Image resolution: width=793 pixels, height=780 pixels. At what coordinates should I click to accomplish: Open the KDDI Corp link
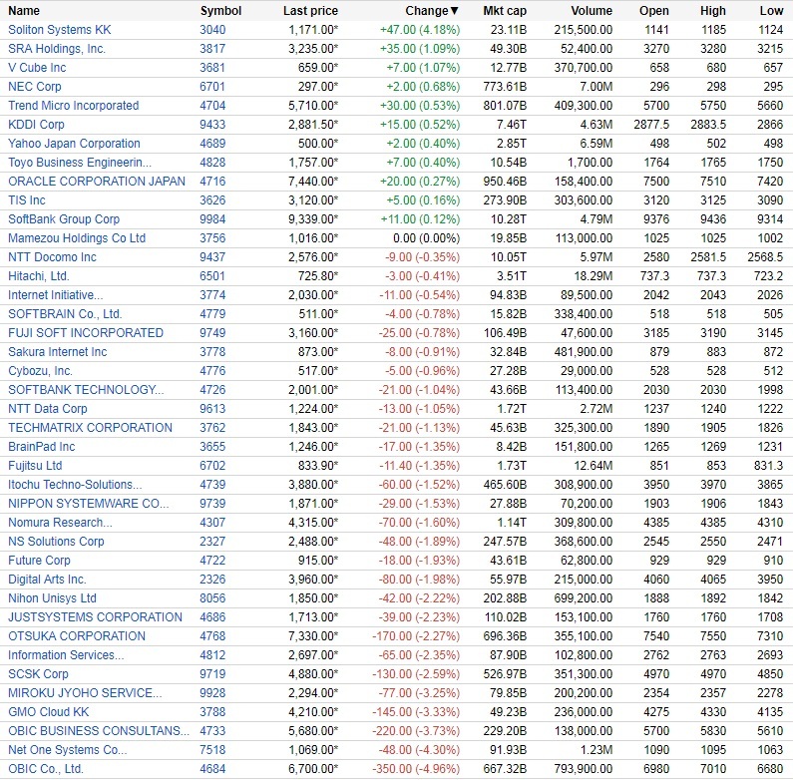click(x=36, y=125)
